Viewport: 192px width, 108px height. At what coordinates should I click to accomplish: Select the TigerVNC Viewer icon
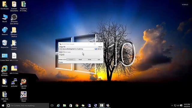click(x=23, y=84)
